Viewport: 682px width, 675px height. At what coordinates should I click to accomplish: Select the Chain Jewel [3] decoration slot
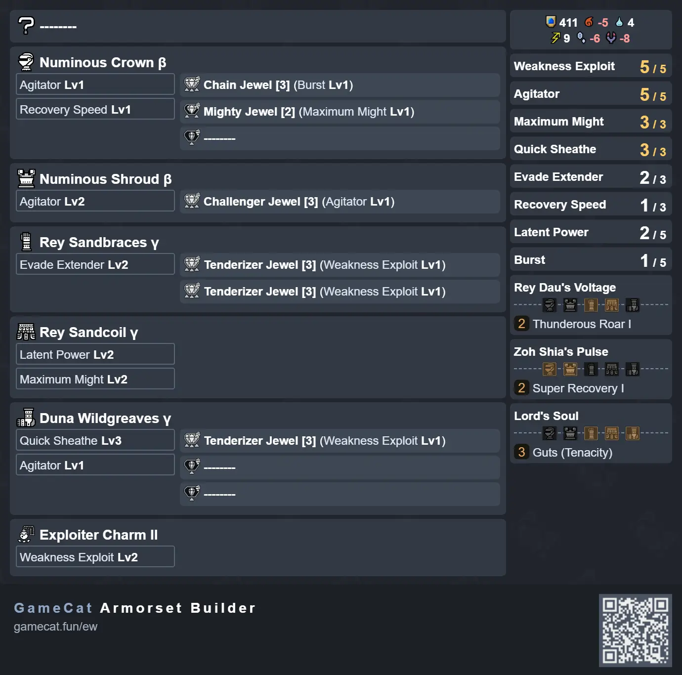340,85
